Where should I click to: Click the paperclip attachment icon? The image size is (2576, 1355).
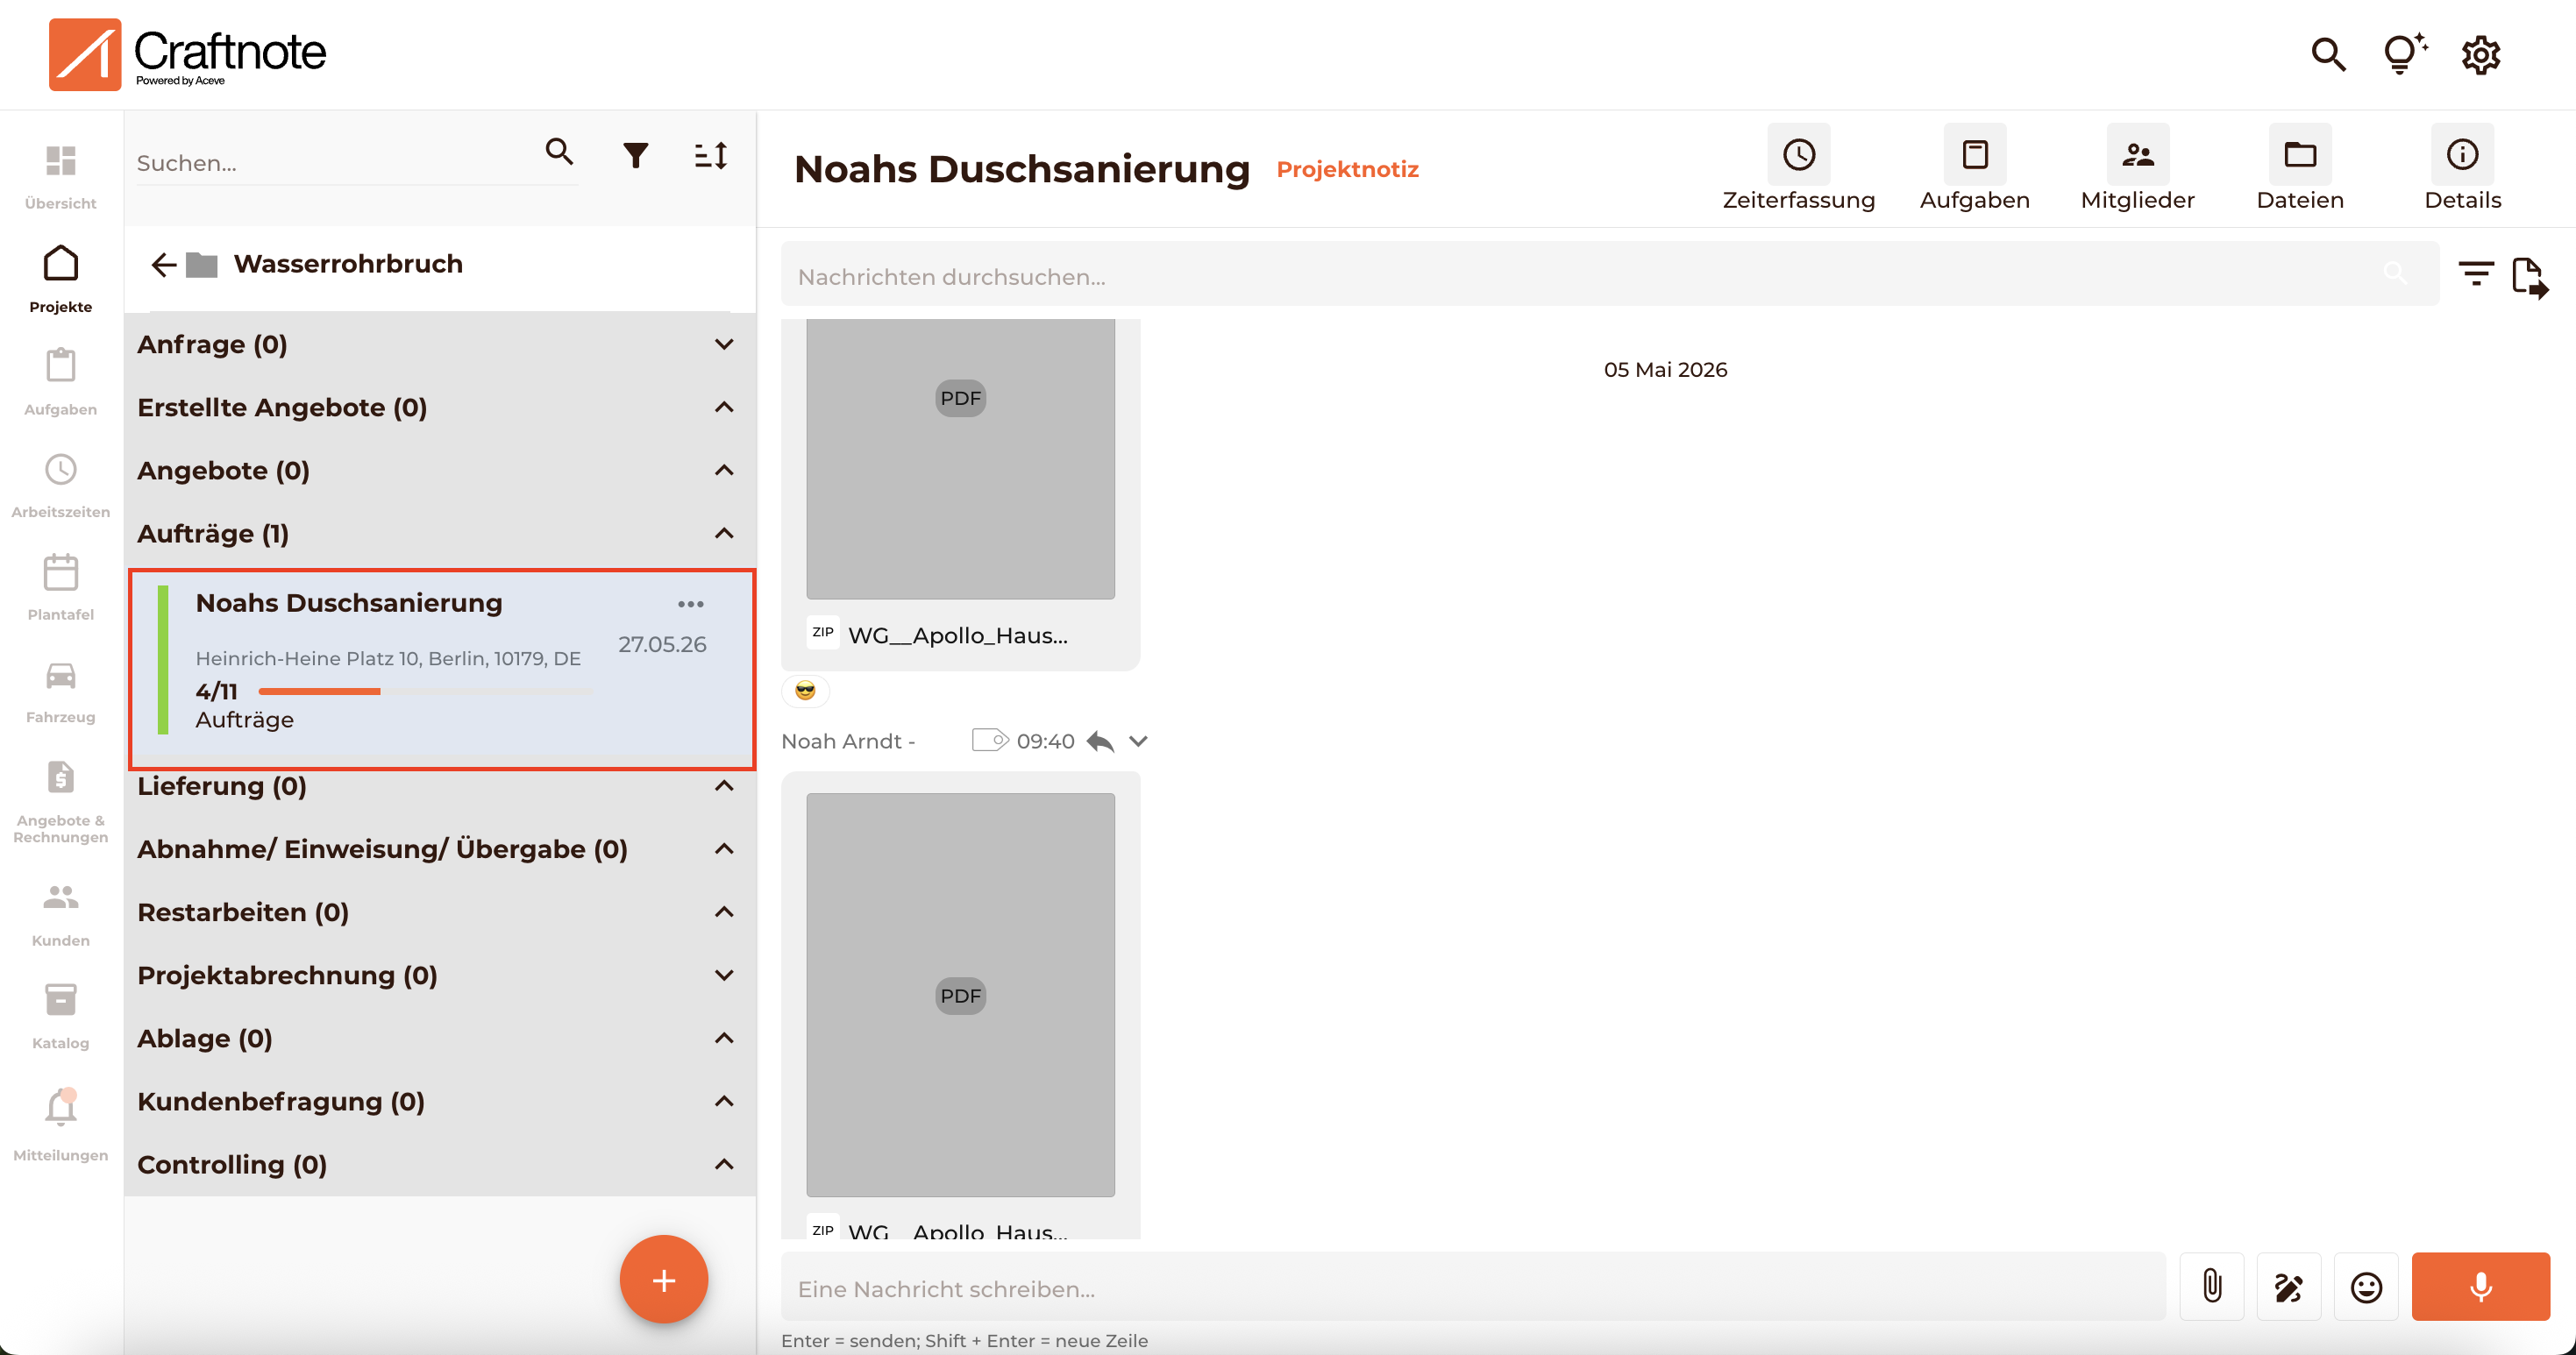pyautogui.click(x=2212, y=1287)
